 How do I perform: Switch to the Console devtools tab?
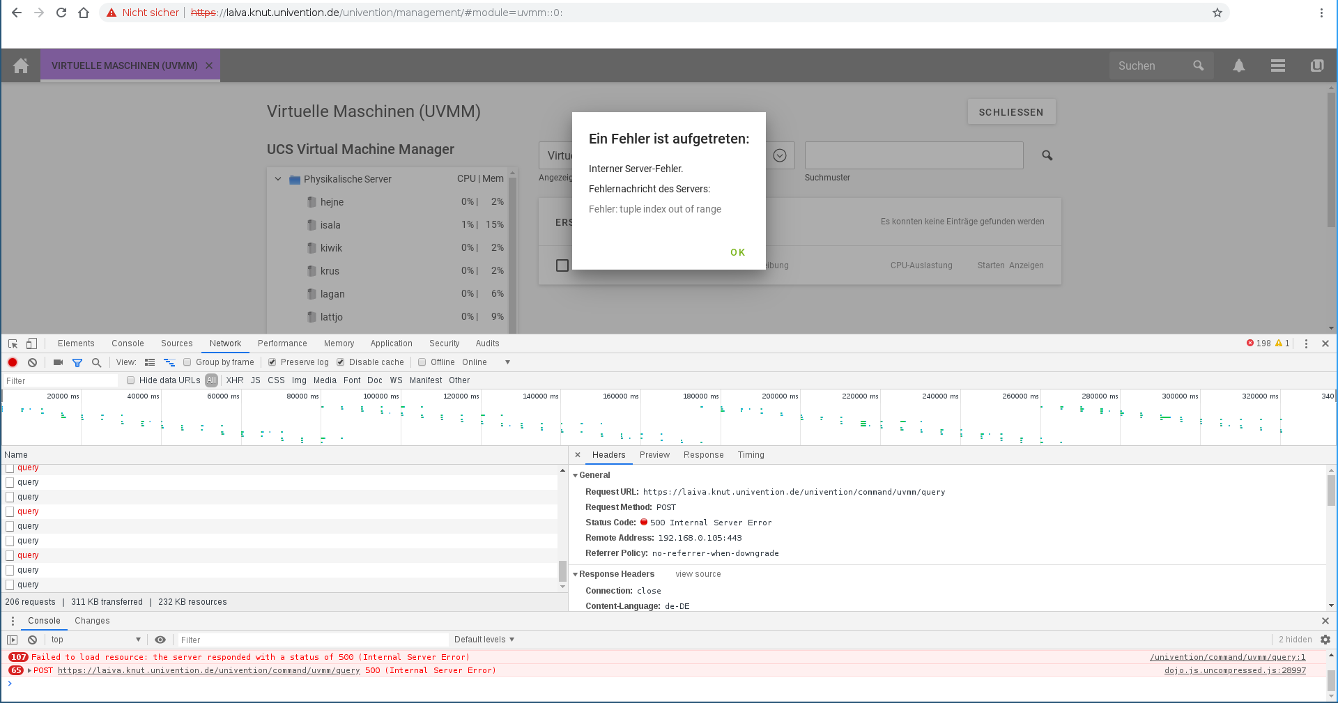coord(128,343)
